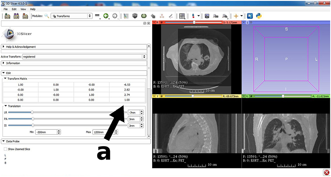
Task: Open the File menu
Action: 5,9
